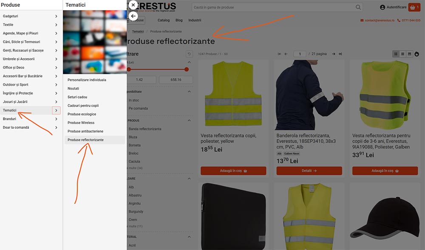Click the Autentificare user icon

point(382,7)
